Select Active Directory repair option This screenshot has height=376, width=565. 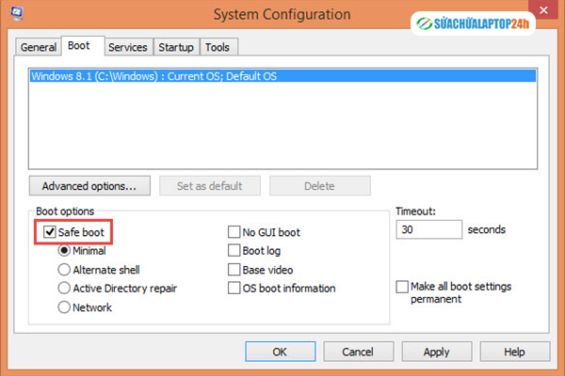click(64, 288)
